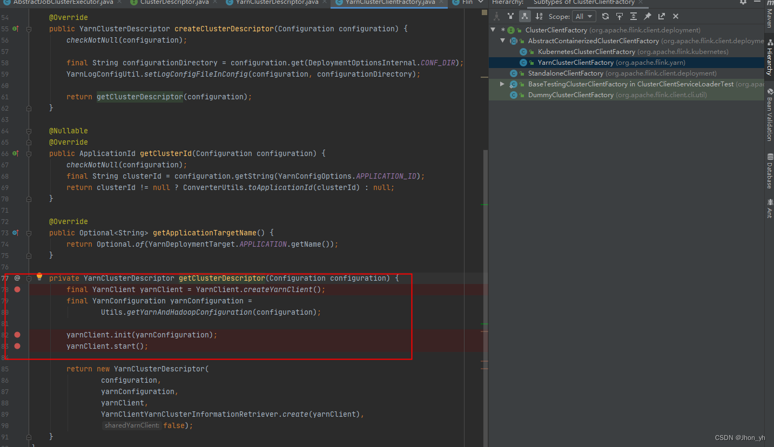The height and width of the screenshot is (447, 774).
Task: Open Hierarchy panel settings gear
Action: point(743,2)
